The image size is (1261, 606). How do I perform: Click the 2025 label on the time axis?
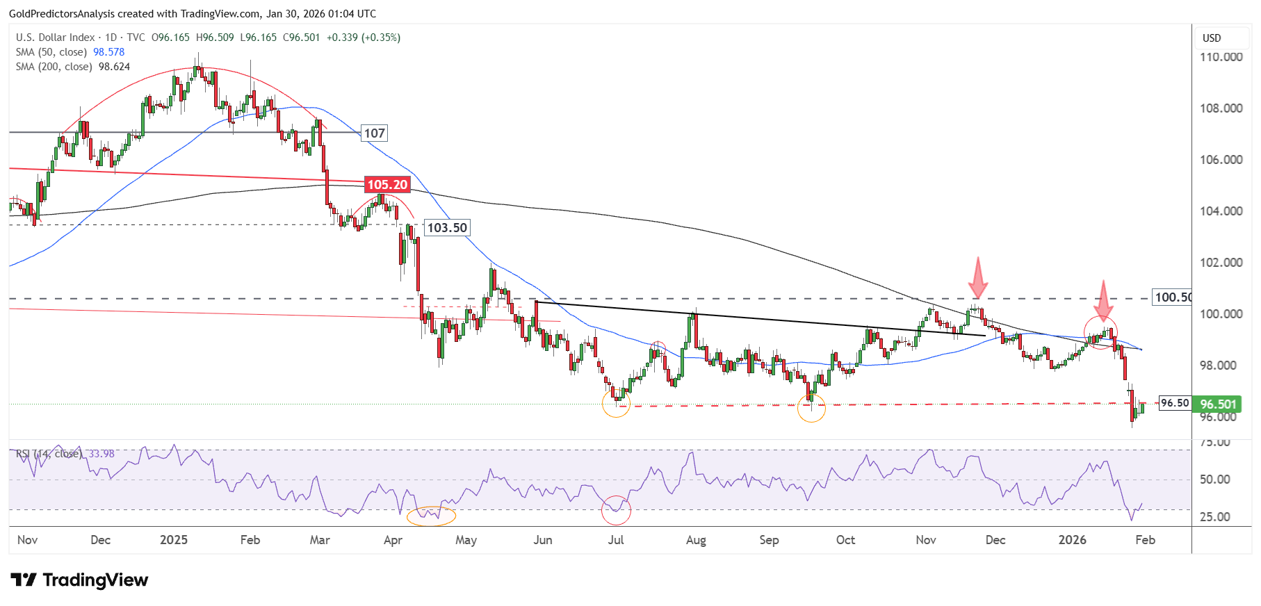tap(174, 540)
